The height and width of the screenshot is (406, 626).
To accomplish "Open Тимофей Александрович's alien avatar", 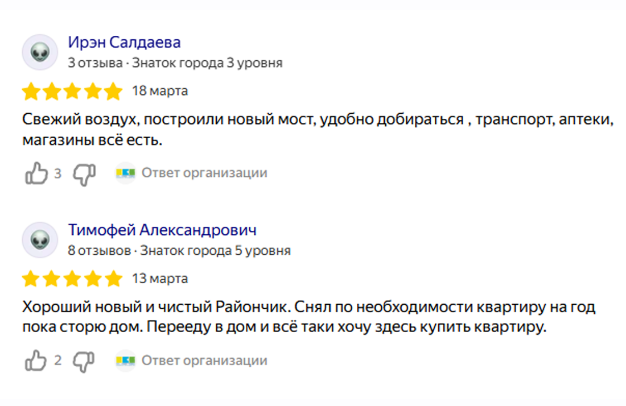I will pyautogui.click(x=40, y=240).
